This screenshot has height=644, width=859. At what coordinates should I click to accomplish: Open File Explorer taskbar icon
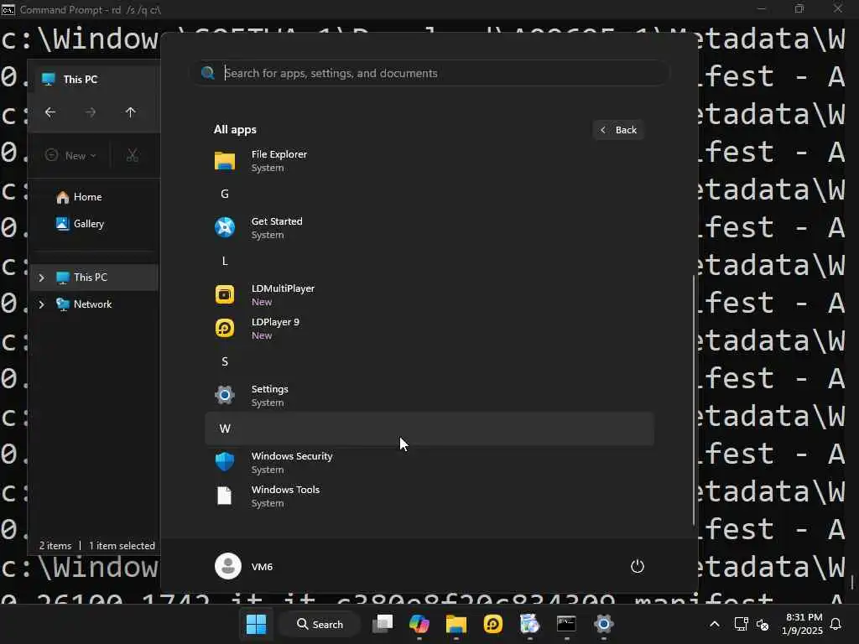456,624
